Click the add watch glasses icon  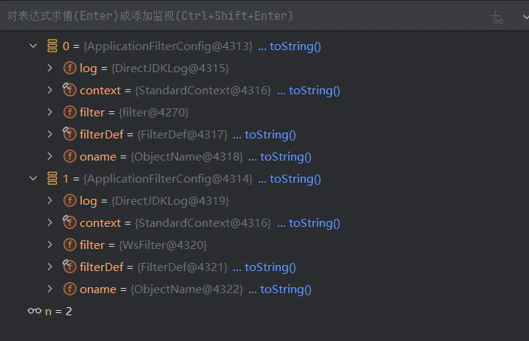coord(497,16)
